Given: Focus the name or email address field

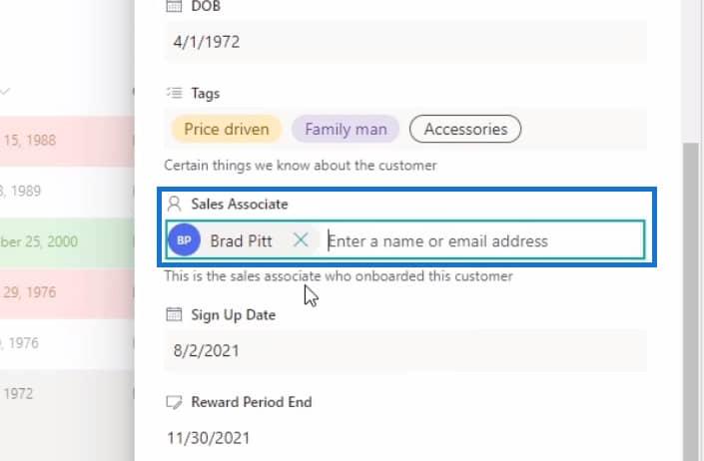Looking at the screenshot, I should pyautogui.click(x=479, y=240).
